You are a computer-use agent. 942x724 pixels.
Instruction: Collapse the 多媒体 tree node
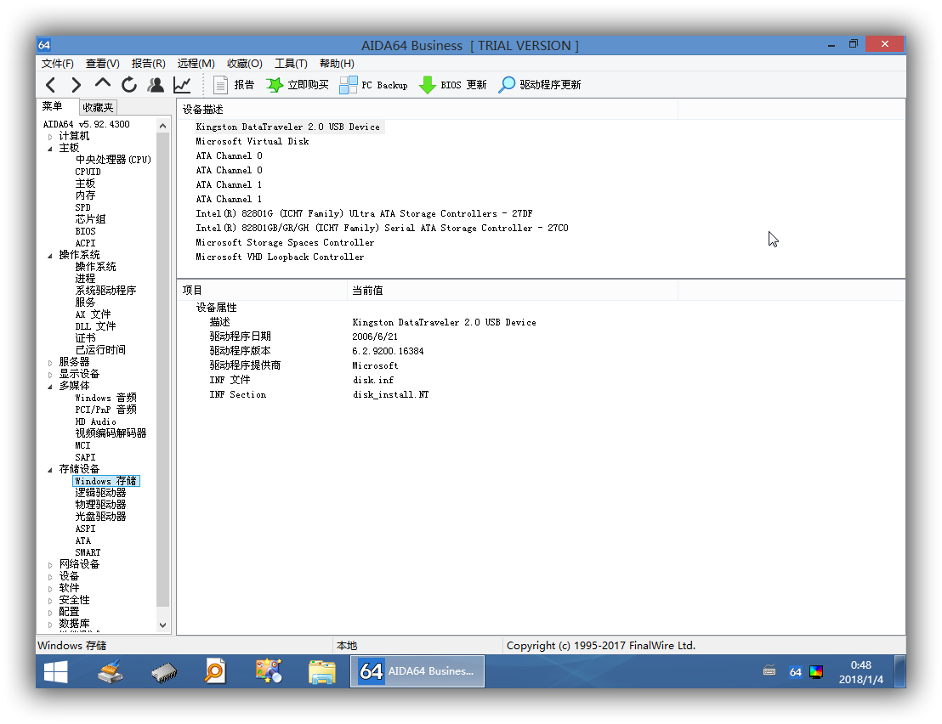pyautogui.click(x=50, y=387)
